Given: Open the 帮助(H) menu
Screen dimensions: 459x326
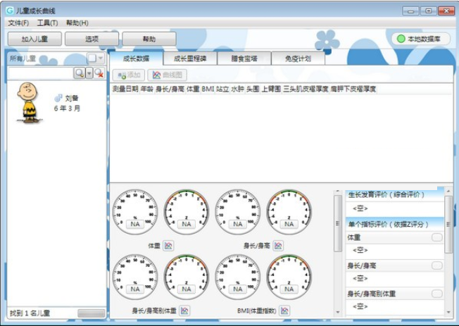Looking at the screenshot, I should point(77,23).
